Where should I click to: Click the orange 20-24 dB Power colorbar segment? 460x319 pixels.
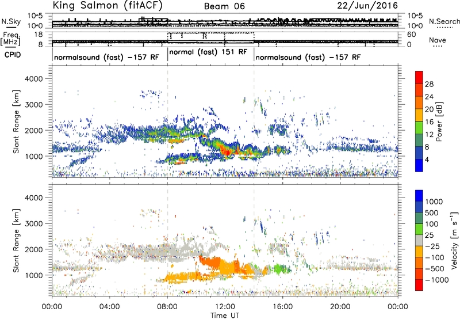tap(419, 102)
